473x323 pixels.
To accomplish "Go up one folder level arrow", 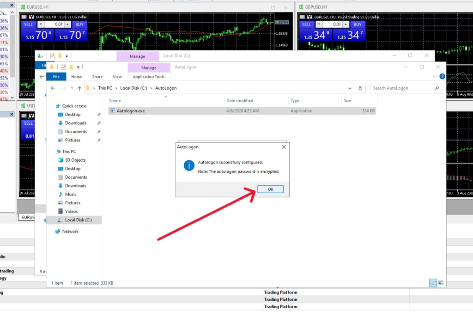I will pos(79,88).
